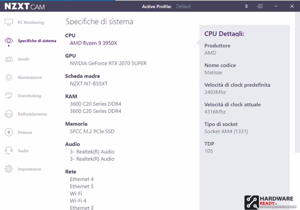Viewport: 300px width, 210px height.
Task: Click the Illuminazione sun icon
Action: tap(8, 77)
